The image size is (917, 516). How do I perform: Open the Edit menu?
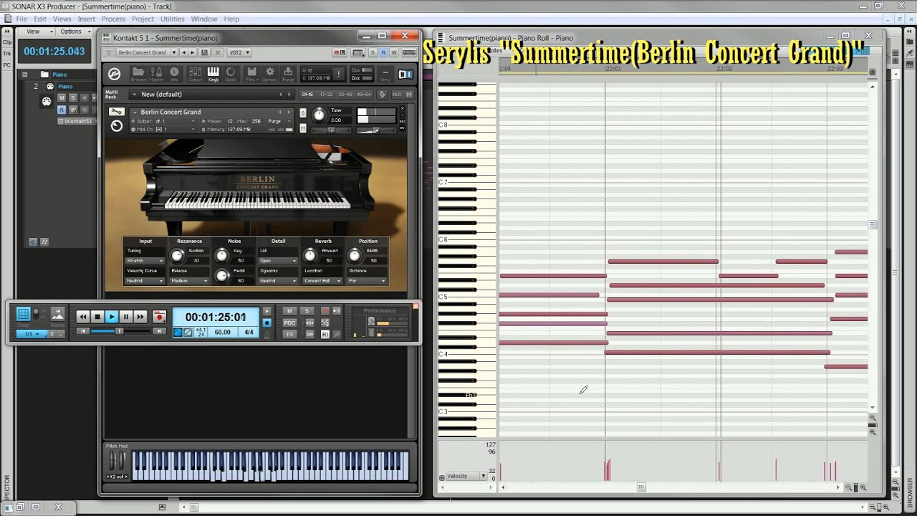(40, 19)
